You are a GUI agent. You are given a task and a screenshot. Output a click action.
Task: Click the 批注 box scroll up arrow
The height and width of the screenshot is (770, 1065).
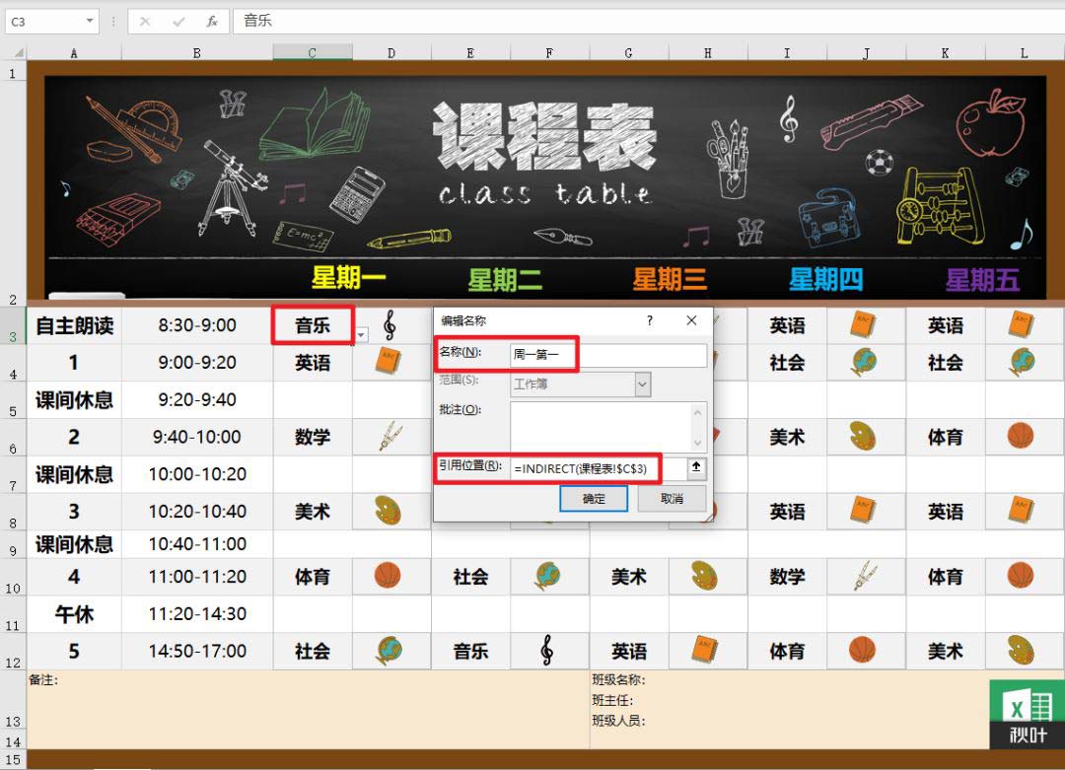click(698, 411)
